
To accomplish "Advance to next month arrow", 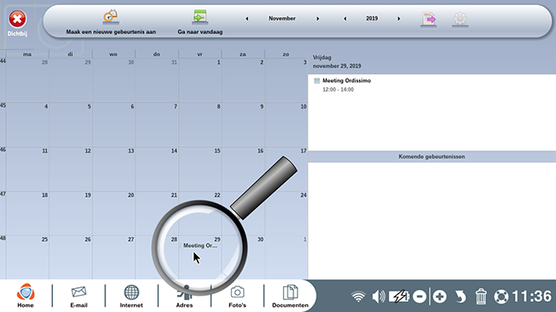I will coord(317,19).
